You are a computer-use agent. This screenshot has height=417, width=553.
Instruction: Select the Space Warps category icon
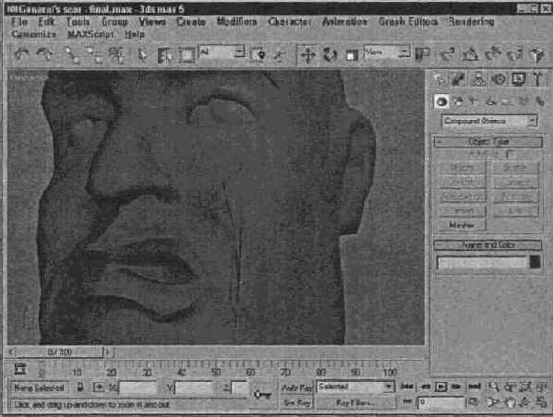point(523,101)
